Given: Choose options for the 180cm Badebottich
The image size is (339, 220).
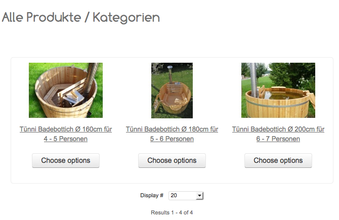Looking at the screenshot, I should (x=172, y=161).
